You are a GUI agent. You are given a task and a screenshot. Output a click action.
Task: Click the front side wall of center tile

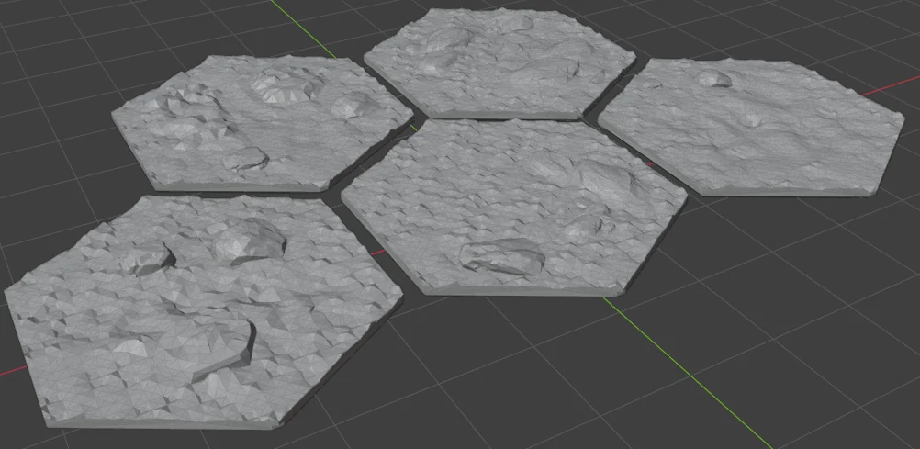[x=514, y=290]
